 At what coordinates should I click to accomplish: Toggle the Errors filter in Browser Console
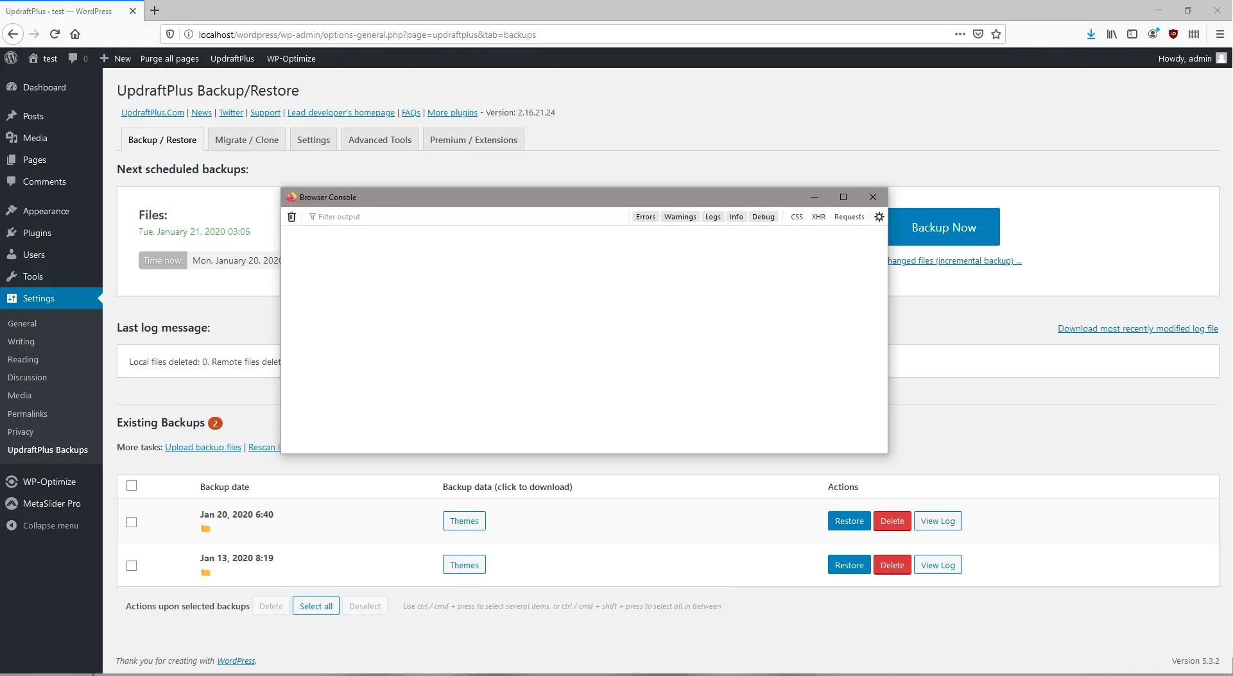(x=646, y=217)
